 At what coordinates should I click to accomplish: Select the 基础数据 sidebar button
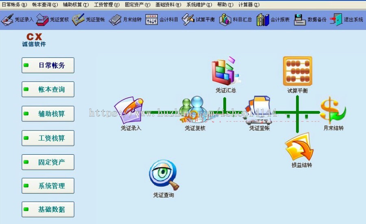point(48,209)
